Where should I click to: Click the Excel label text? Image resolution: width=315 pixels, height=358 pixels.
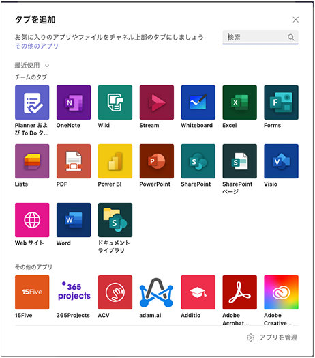(230, 125)
